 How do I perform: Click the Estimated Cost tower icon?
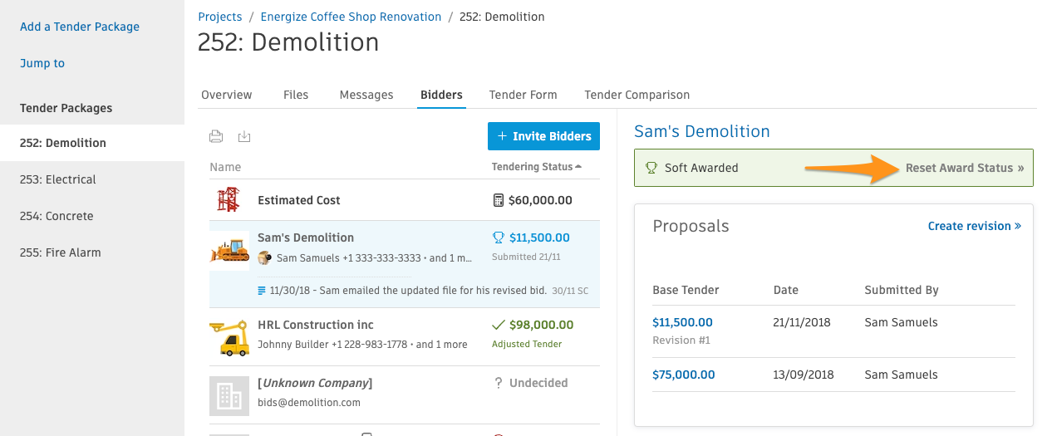coord(229,200)
